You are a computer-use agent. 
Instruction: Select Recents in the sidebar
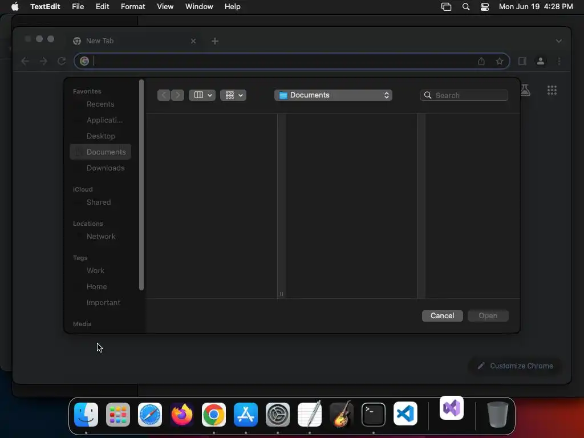100,104
